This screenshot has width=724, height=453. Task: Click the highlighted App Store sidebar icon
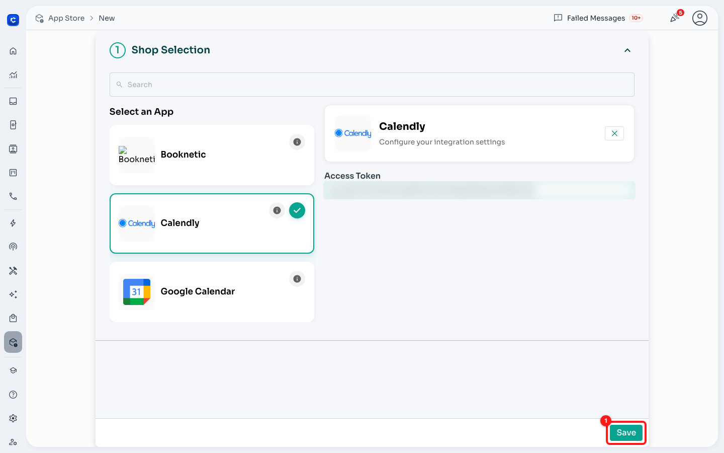pyautogui.click(x=13, y=342)
